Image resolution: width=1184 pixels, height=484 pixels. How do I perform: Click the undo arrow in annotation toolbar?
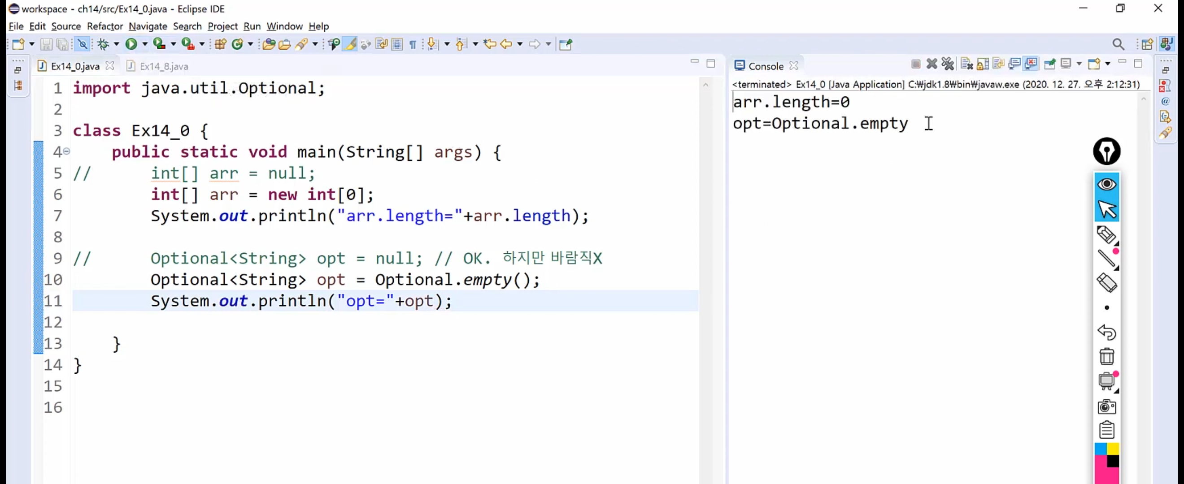pos(1106,332)
